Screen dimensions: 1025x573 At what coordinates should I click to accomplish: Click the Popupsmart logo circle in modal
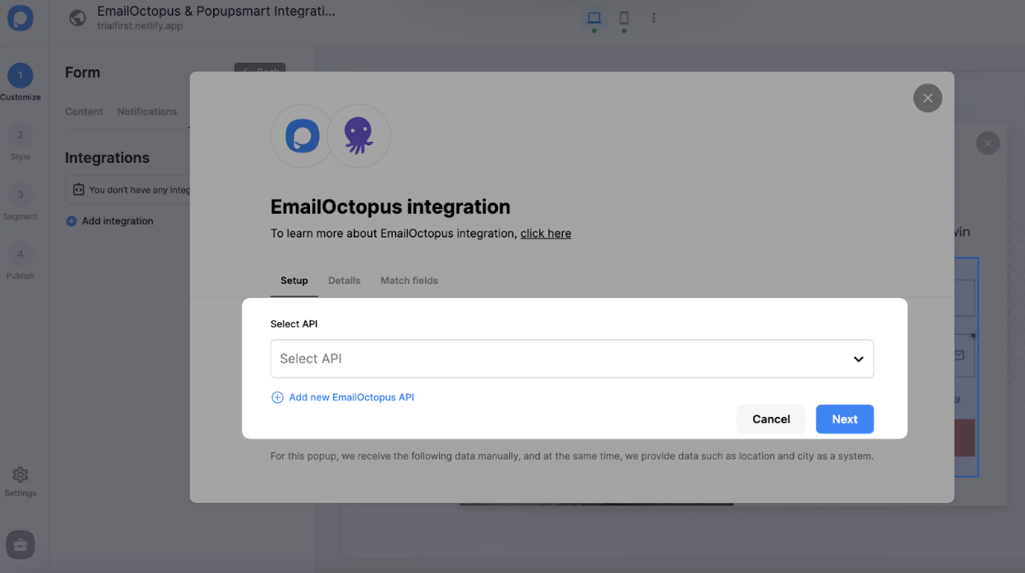click(x=302, y=135)
